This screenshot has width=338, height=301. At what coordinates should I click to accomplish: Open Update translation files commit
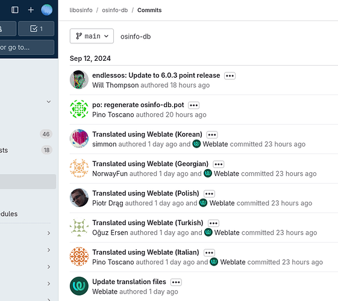[129, 282]
